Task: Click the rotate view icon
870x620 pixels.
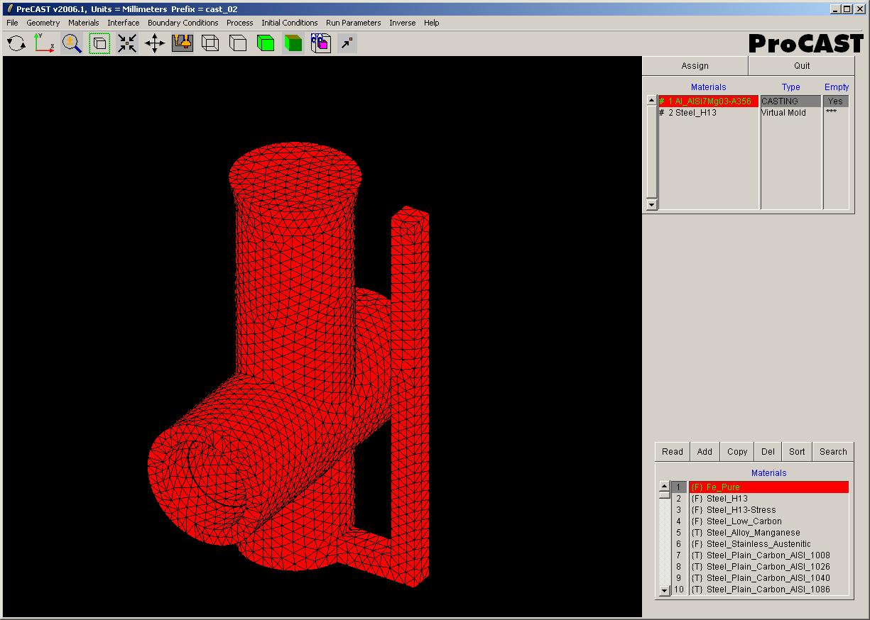Action: click(16, 44)
